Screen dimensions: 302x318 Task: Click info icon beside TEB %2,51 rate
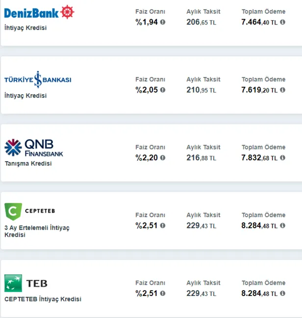[163, 294]
